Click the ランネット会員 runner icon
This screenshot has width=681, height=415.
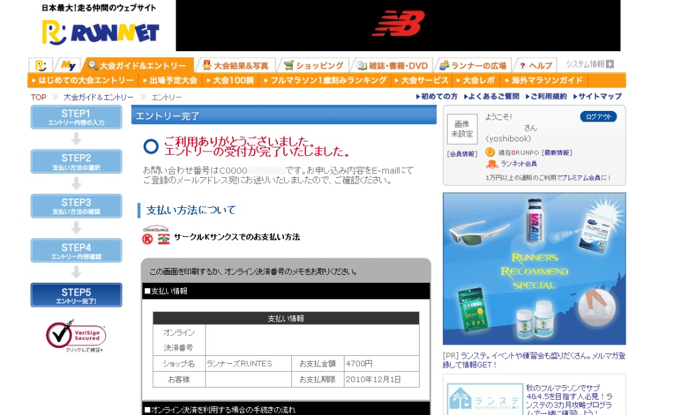491,164
